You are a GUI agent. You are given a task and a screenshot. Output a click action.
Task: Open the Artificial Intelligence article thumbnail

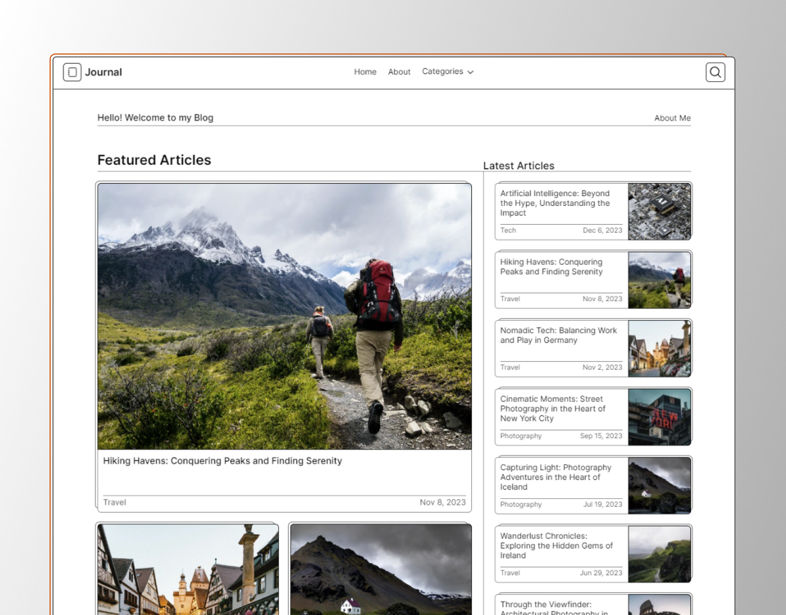[x=659, y=211]
